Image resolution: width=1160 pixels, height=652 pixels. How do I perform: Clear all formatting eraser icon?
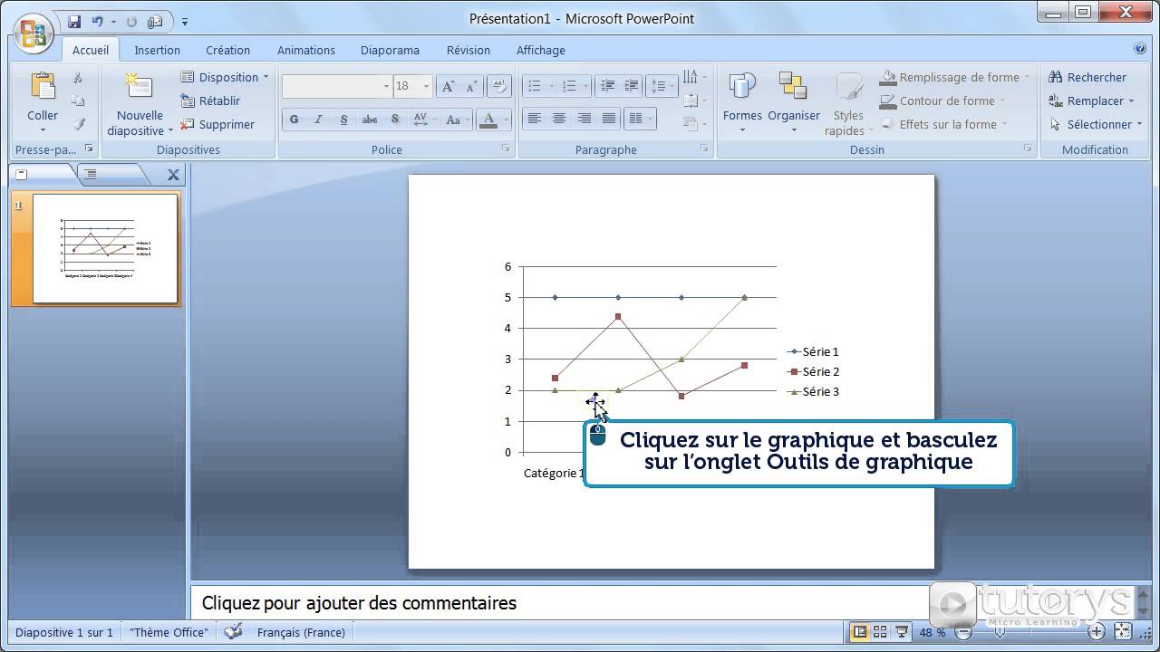pos(499,86)
